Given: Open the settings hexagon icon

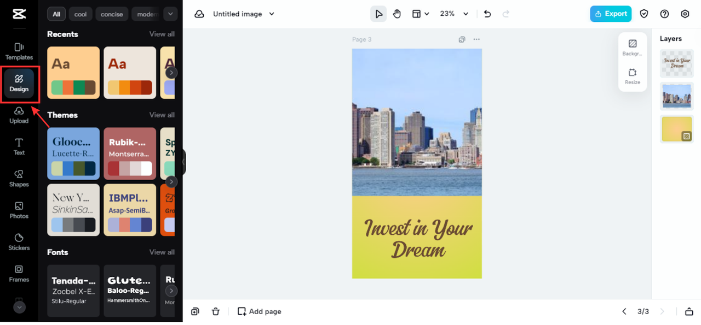Looking at the screenshot, I should 685,14.
